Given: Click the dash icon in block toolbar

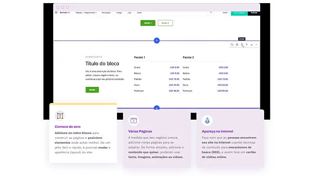Looking at the screenshot, I should point(257,45).
